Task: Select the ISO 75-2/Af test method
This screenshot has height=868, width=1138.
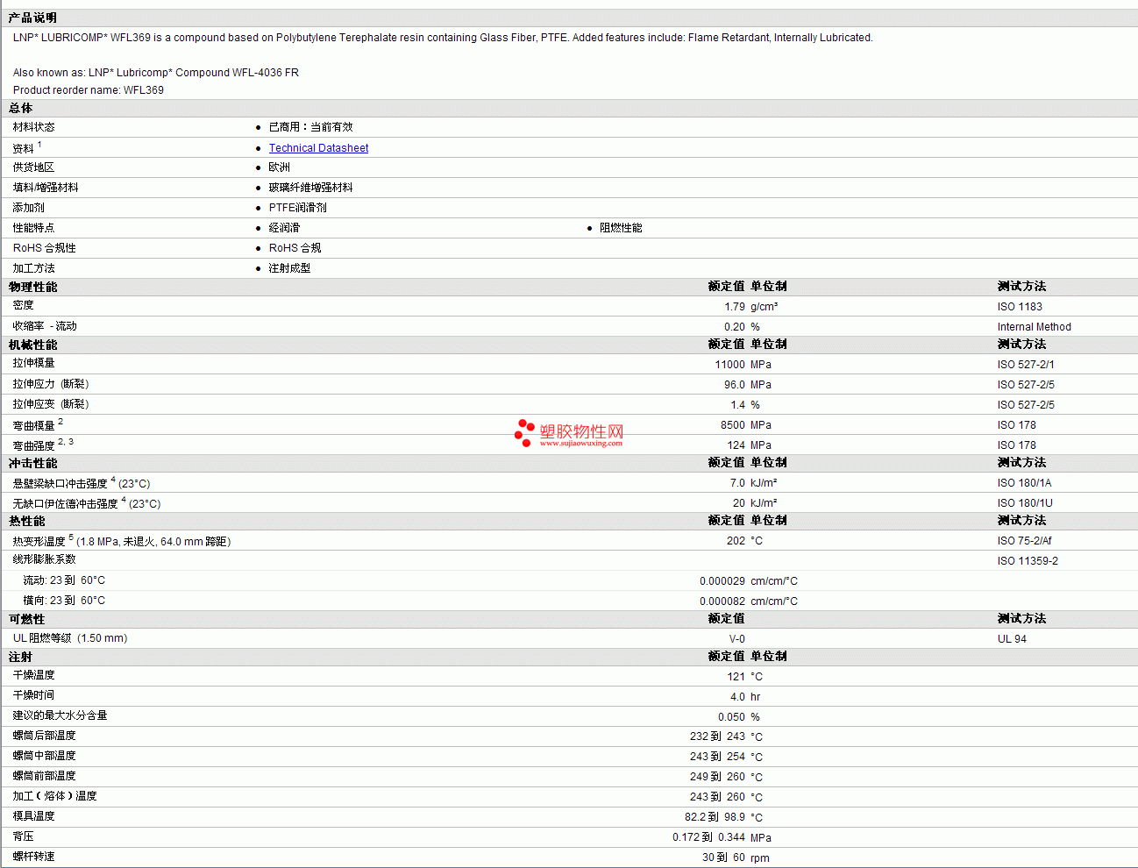Action: pos(1024,541)
